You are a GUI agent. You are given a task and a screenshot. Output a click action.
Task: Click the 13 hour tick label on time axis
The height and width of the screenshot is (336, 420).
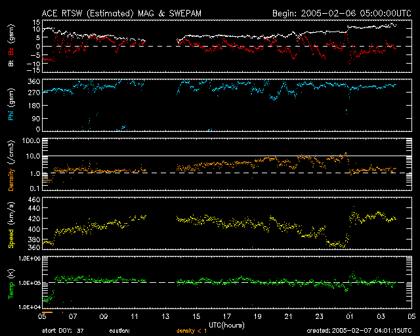tap(167, 316)
